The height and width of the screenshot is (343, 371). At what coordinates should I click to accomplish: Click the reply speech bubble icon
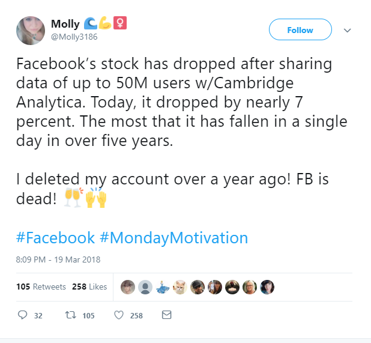[x=23, y=315]
